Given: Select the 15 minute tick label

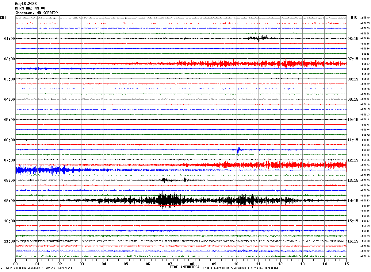Looking at the screenshot, I should coord(346,264).
